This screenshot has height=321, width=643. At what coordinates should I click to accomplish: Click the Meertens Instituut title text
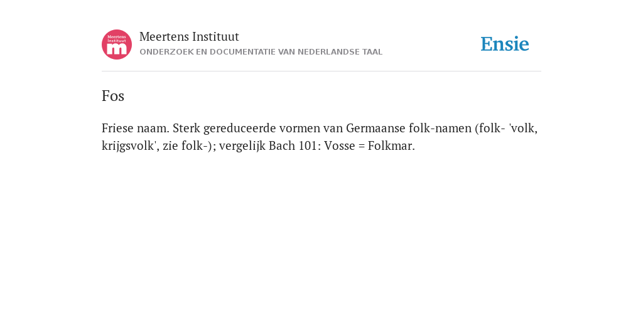(x=189, y=37)
